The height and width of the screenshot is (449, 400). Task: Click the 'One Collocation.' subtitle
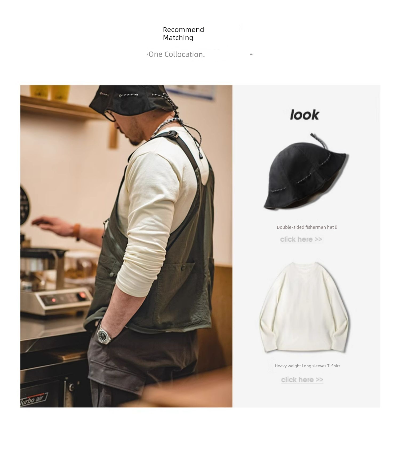(177, 54)
